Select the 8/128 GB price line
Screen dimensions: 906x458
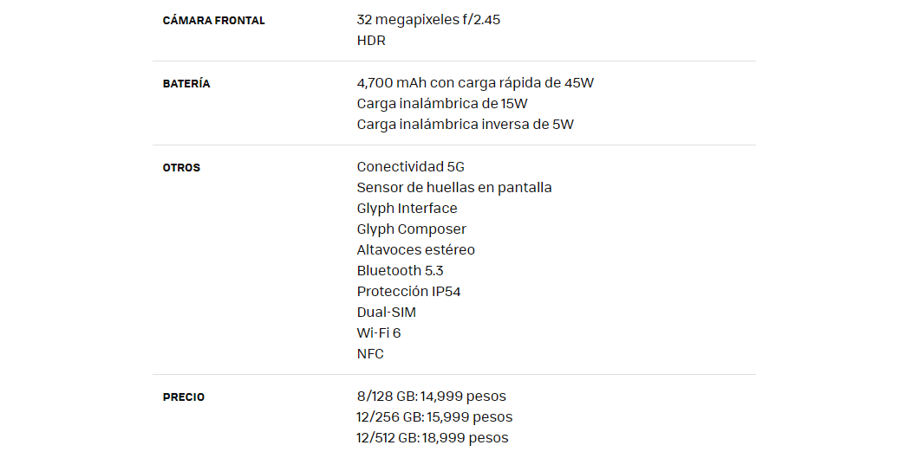431,397
